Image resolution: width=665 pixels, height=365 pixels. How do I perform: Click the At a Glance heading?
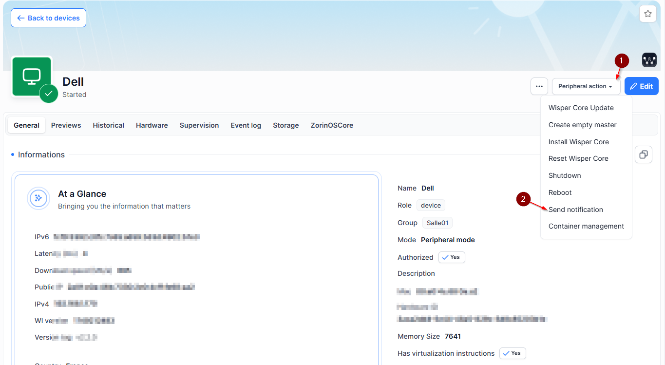pyautogui.click(x=82, y=193)
